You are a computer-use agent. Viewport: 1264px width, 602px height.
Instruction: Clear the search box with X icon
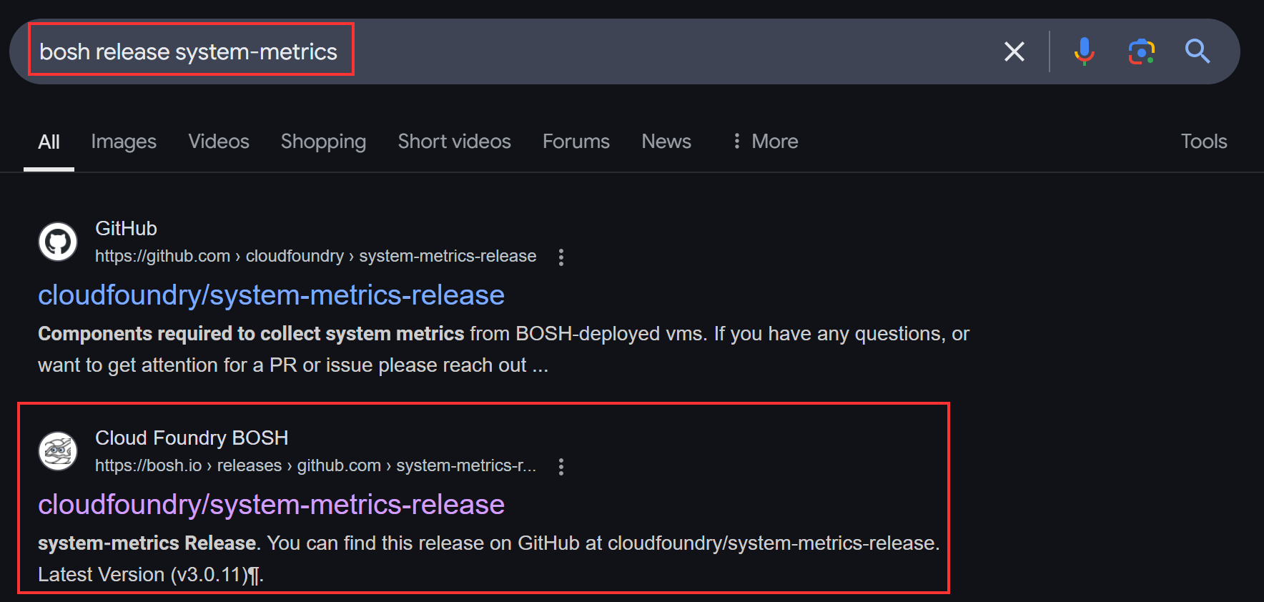(1014, 51)
